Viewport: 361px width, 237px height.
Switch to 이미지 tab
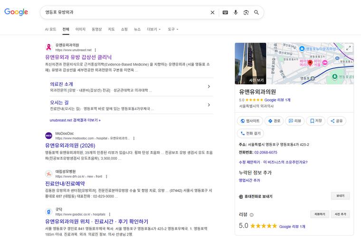click(80, 29)
